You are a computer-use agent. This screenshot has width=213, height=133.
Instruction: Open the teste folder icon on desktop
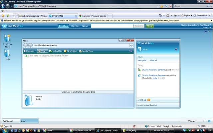pos(7,53)
